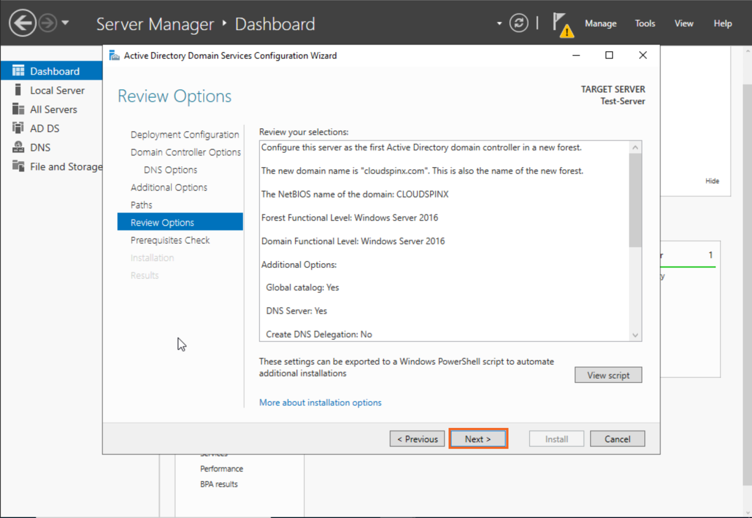
Task: Open the dropdown beside the refresh icon
Action: [x=498, y=23]
